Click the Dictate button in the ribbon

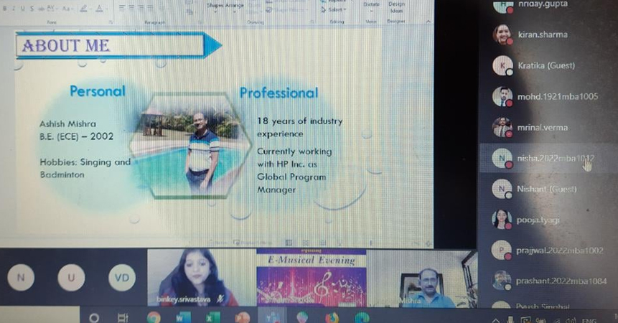(x=371, y=6)
